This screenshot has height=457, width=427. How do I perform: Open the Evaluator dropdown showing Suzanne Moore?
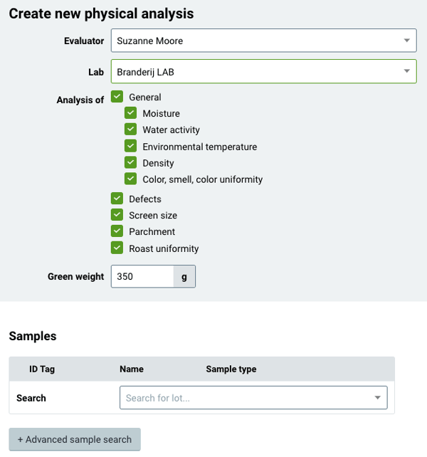(x=263, y=41)
